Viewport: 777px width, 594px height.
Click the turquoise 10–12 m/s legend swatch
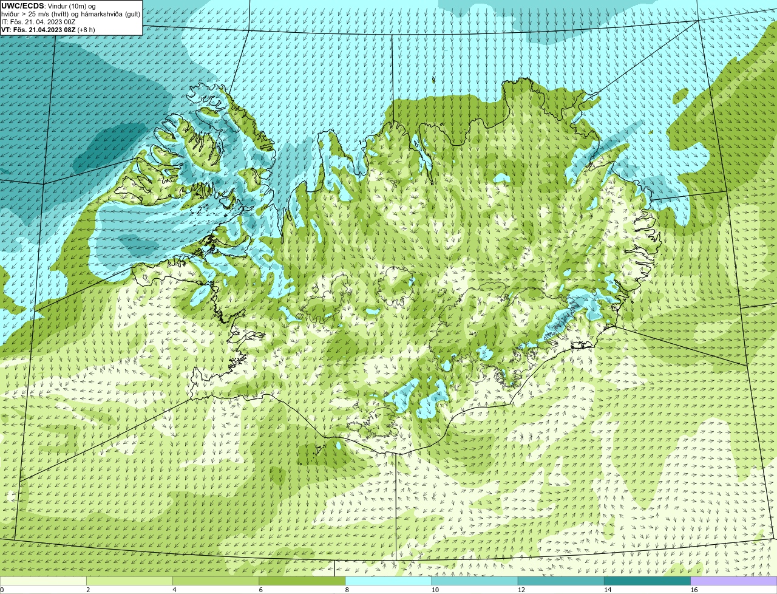click(x=475, y=581)
